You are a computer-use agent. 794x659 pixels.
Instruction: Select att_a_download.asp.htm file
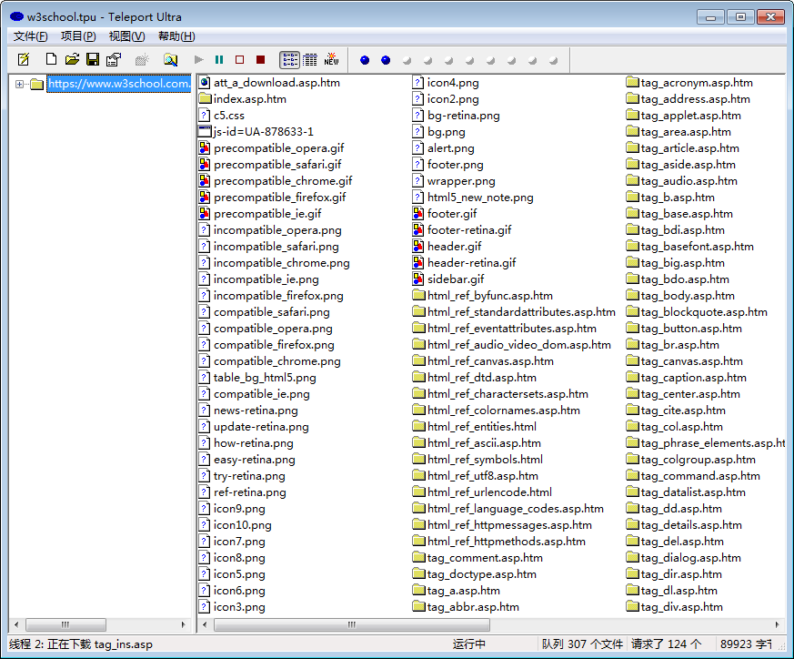(x=276, y=83)
